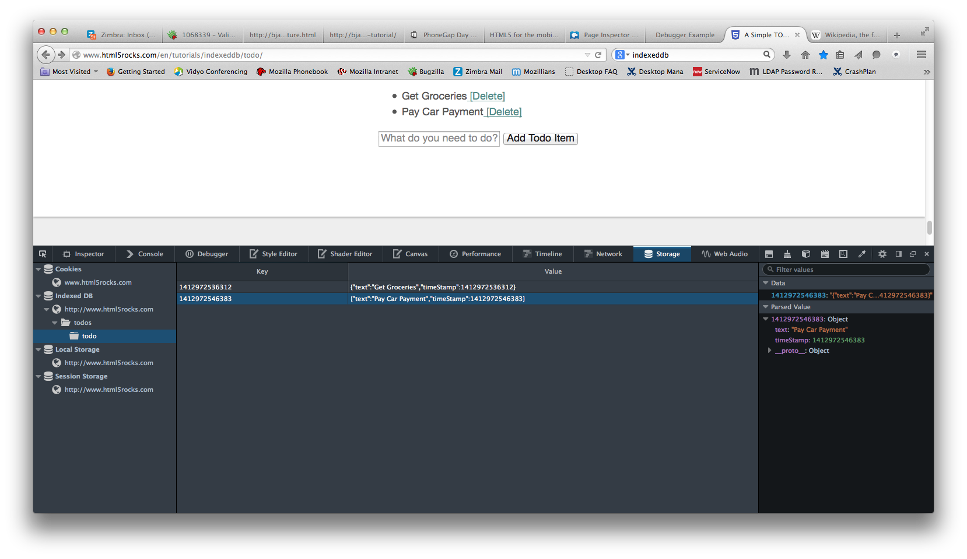
Task: Select row with key 1412972536312
Action: pyautogui.click(x=467, y=287)
